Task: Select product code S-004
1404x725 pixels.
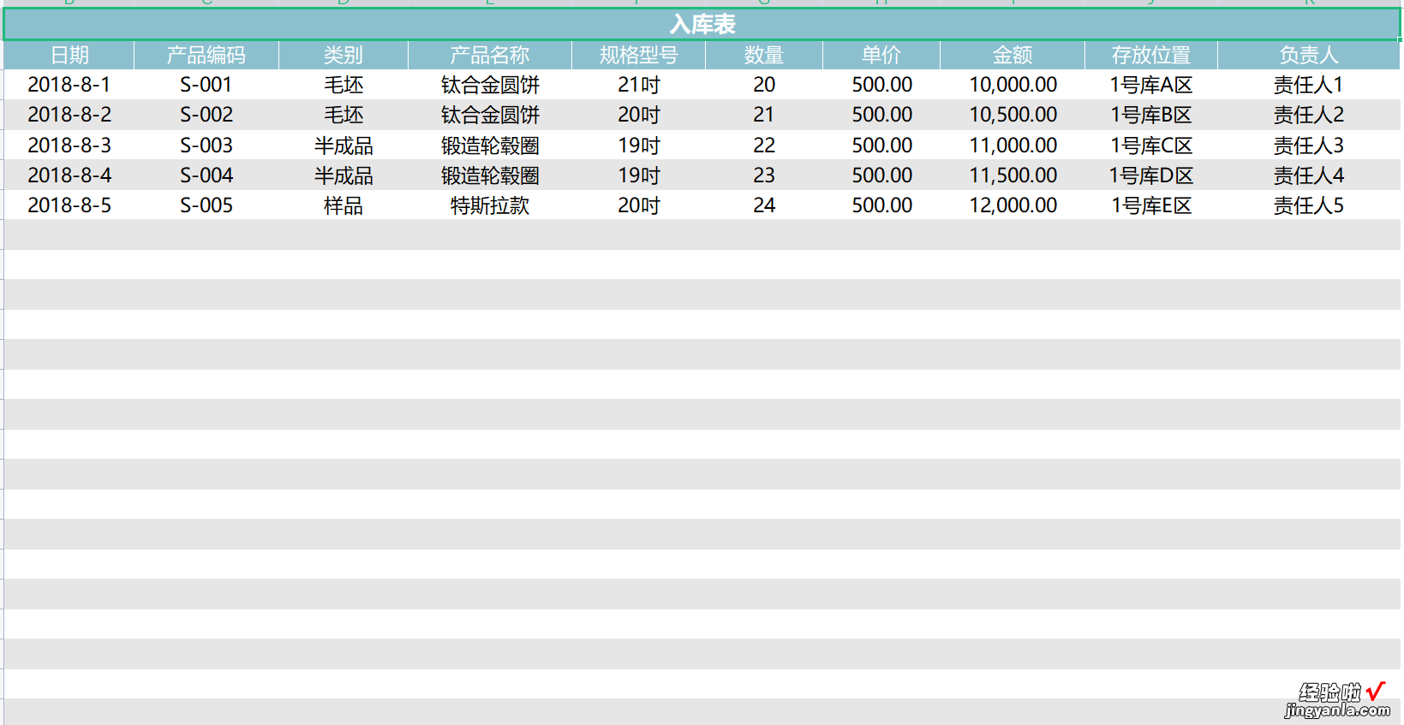Action: click(x=206, y=175)
